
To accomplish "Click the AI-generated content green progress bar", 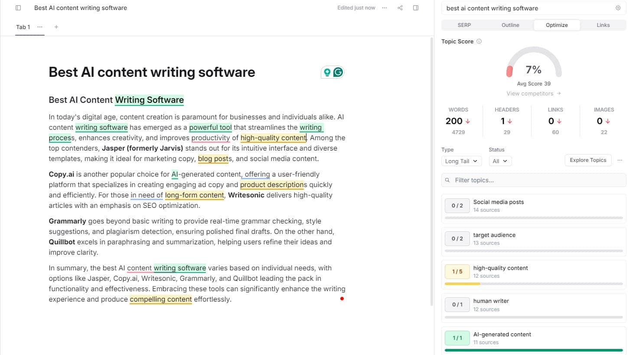I will click(x=534, y=350).
